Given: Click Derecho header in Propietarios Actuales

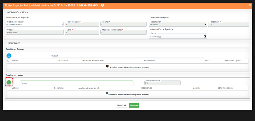Looking at the screenshot, I should tap(208, 60).
